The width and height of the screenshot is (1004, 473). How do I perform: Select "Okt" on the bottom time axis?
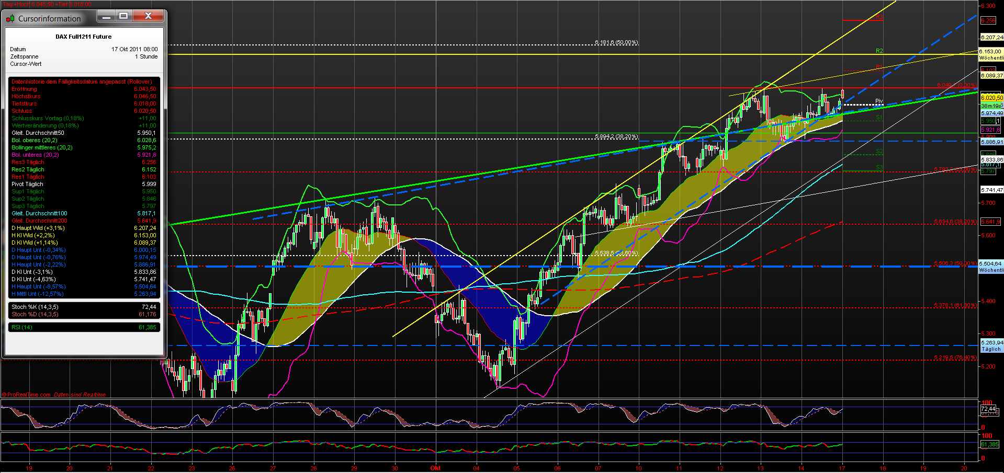436,468
